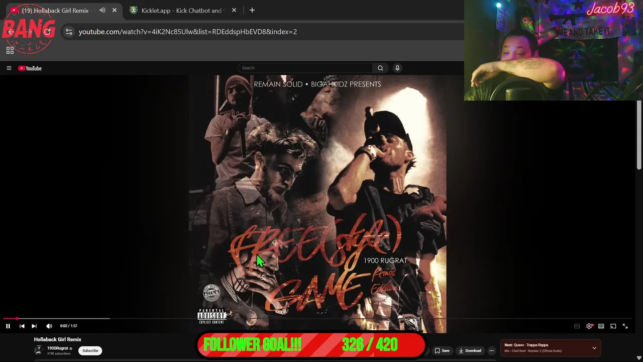Screen dimensions: 643x362
Task: Click the page's vertical scrollbar thumb
Action: click(x=639, y=136)
